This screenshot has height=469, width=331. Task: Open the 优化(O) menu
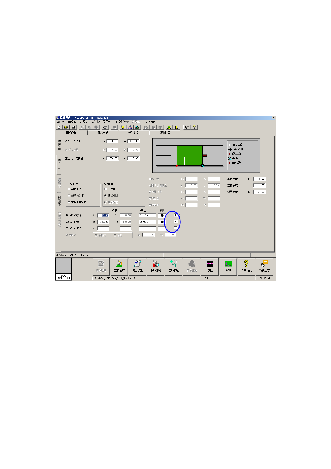pyautogui.click(x=95, y=121)
